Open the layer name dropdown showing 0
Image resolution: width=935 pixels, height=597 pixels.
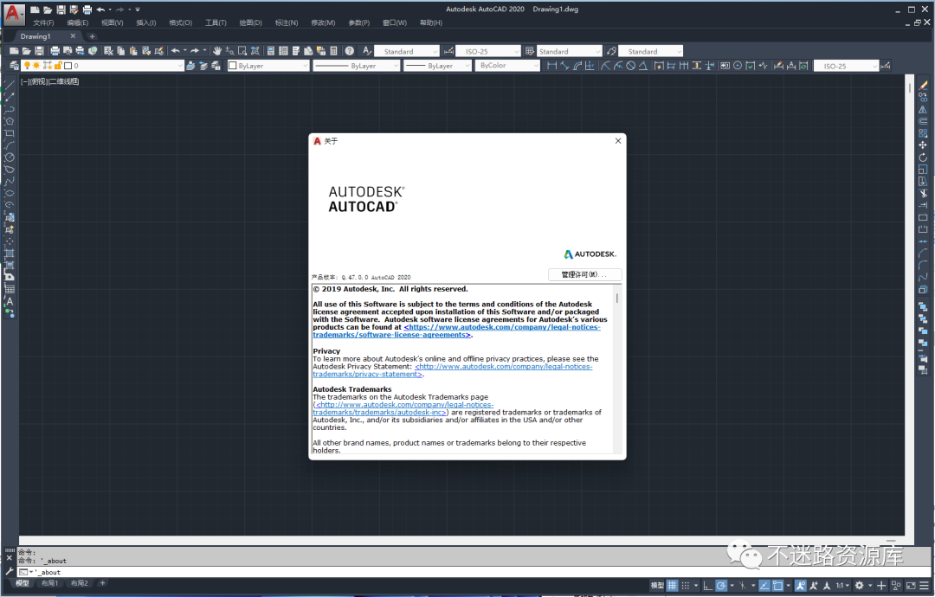(x=102, y=66)
